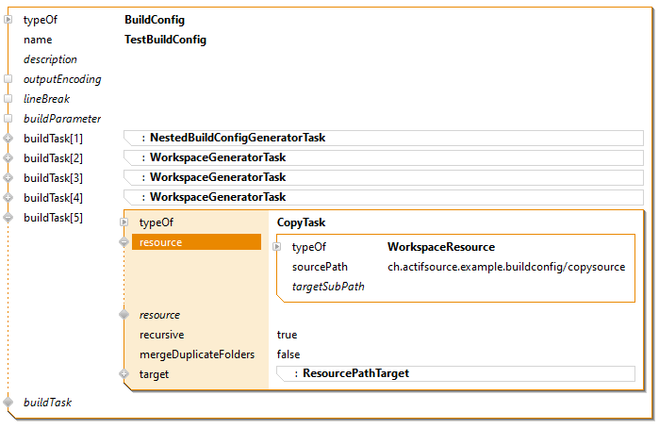Expand the target ResourcePathTarget node

click(x=124, y=374)
